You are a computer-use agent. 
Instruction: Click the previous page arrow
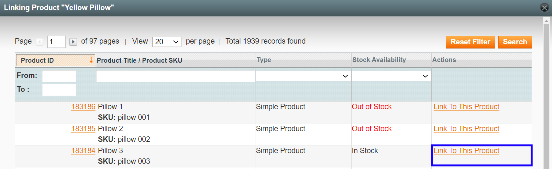click(39, 42)
